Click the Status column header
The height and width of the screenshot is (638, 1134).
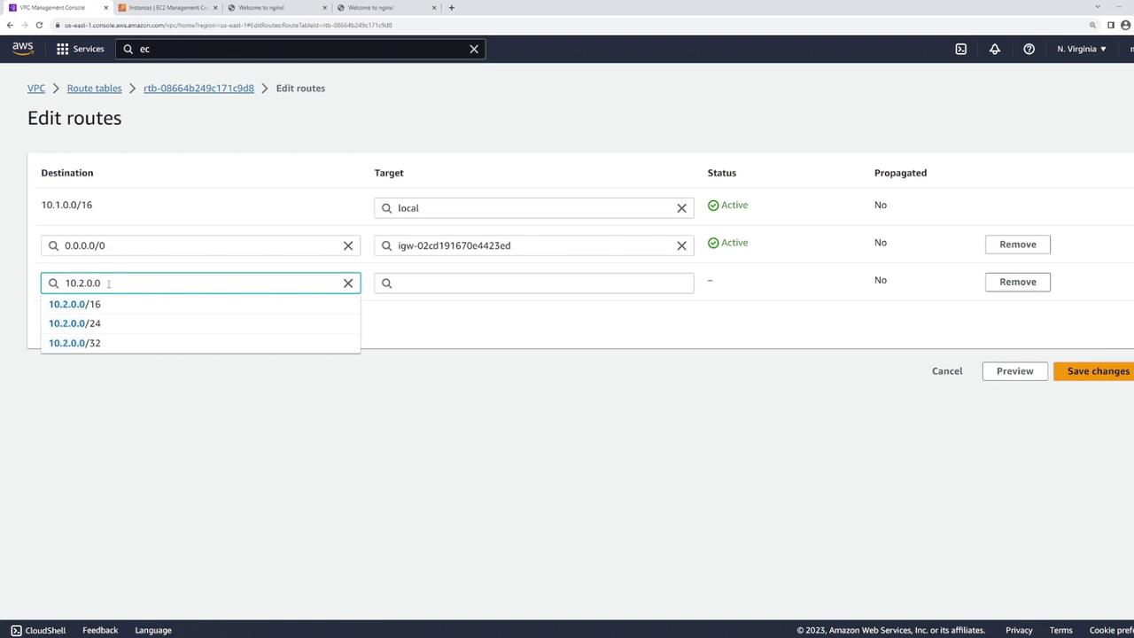722,173
